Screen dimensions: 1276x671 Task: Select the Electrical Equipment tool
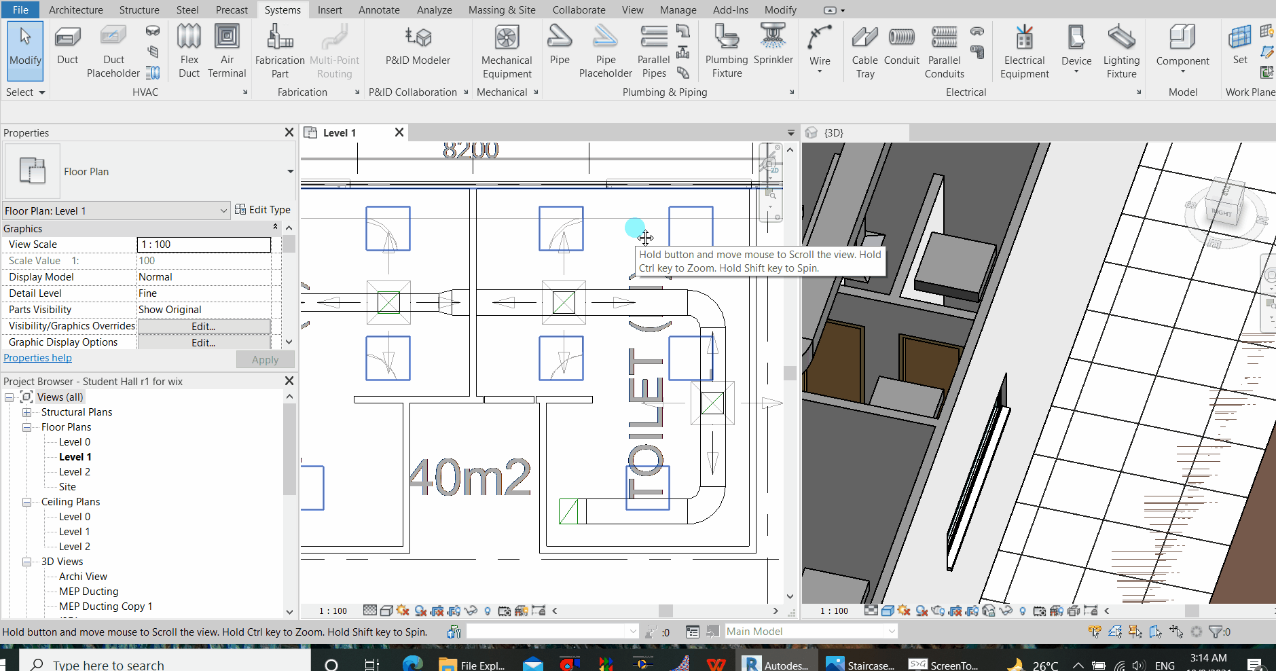tap(1024, 52)
